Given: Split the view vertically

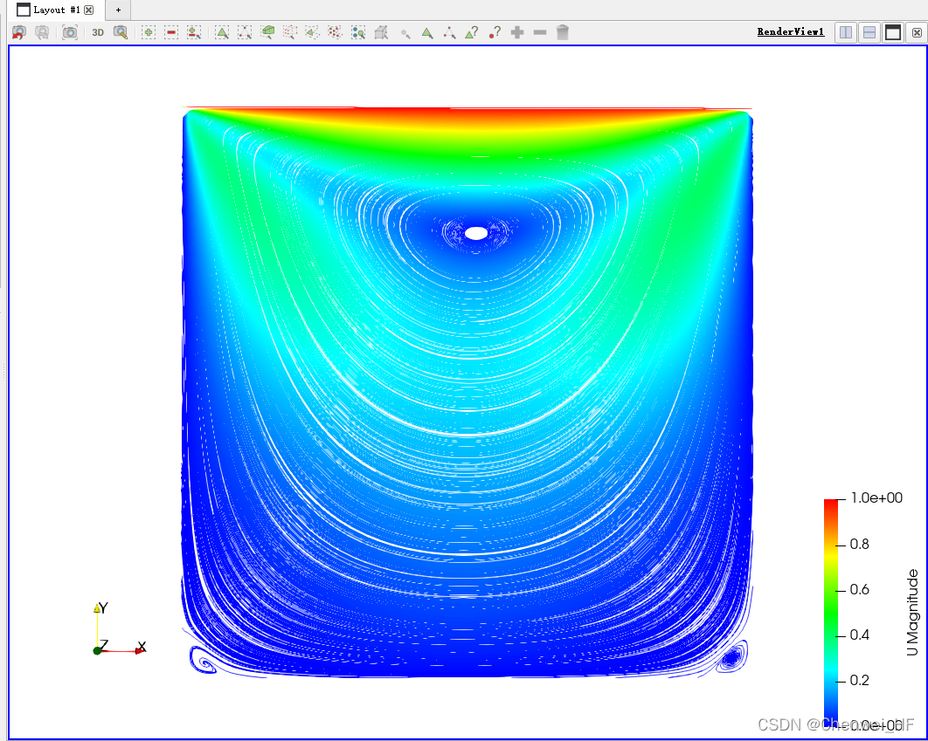Looking at the screenshot, I should click(869, 32).
